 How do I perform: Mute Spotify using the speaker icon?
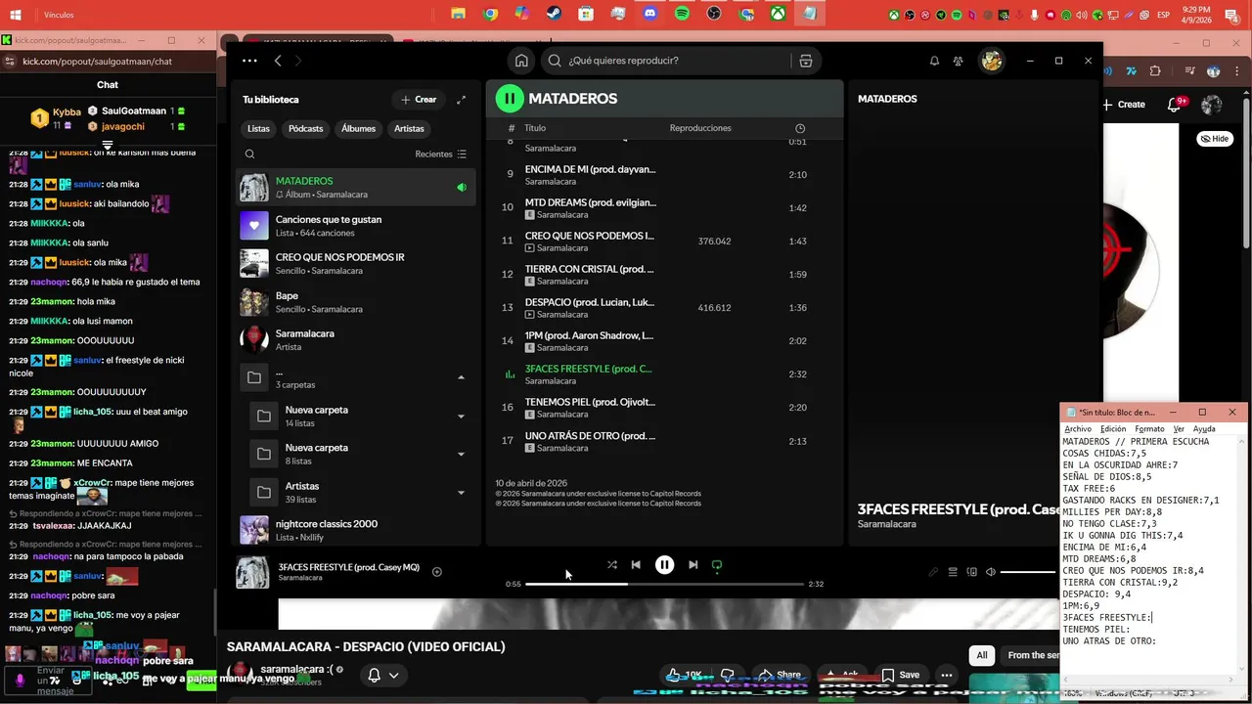991,572
